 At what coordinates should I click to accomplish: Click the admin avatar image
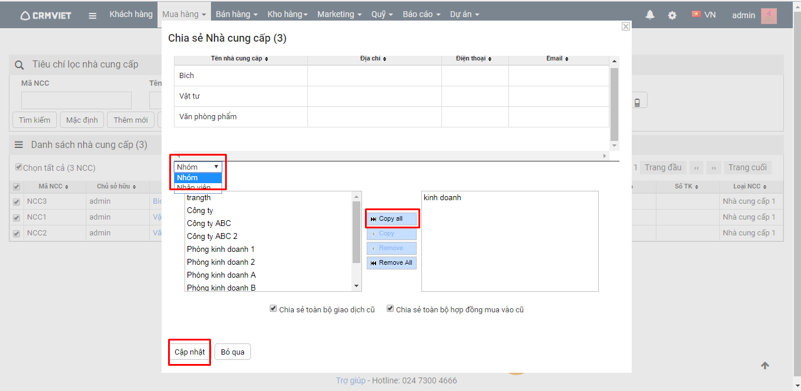pos(769,16)
